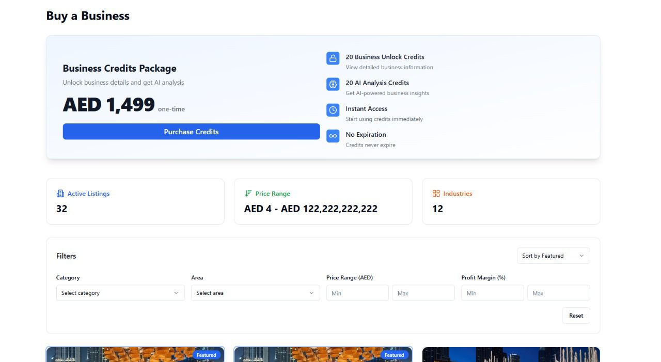Click the 'Profit Margin (%)' label
Screen dimensions: 661x362
483,277
